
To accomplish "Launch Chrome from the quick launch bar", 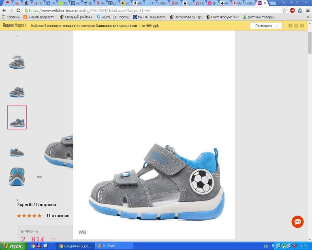I will pos(33,246).
